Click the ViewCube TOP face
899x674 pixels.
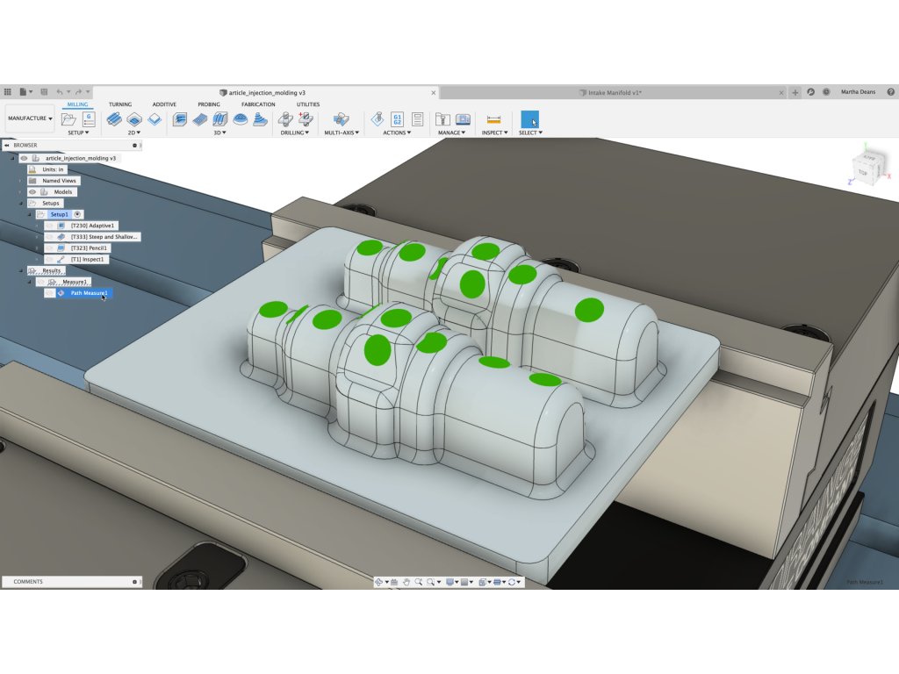tap(863, 173)
